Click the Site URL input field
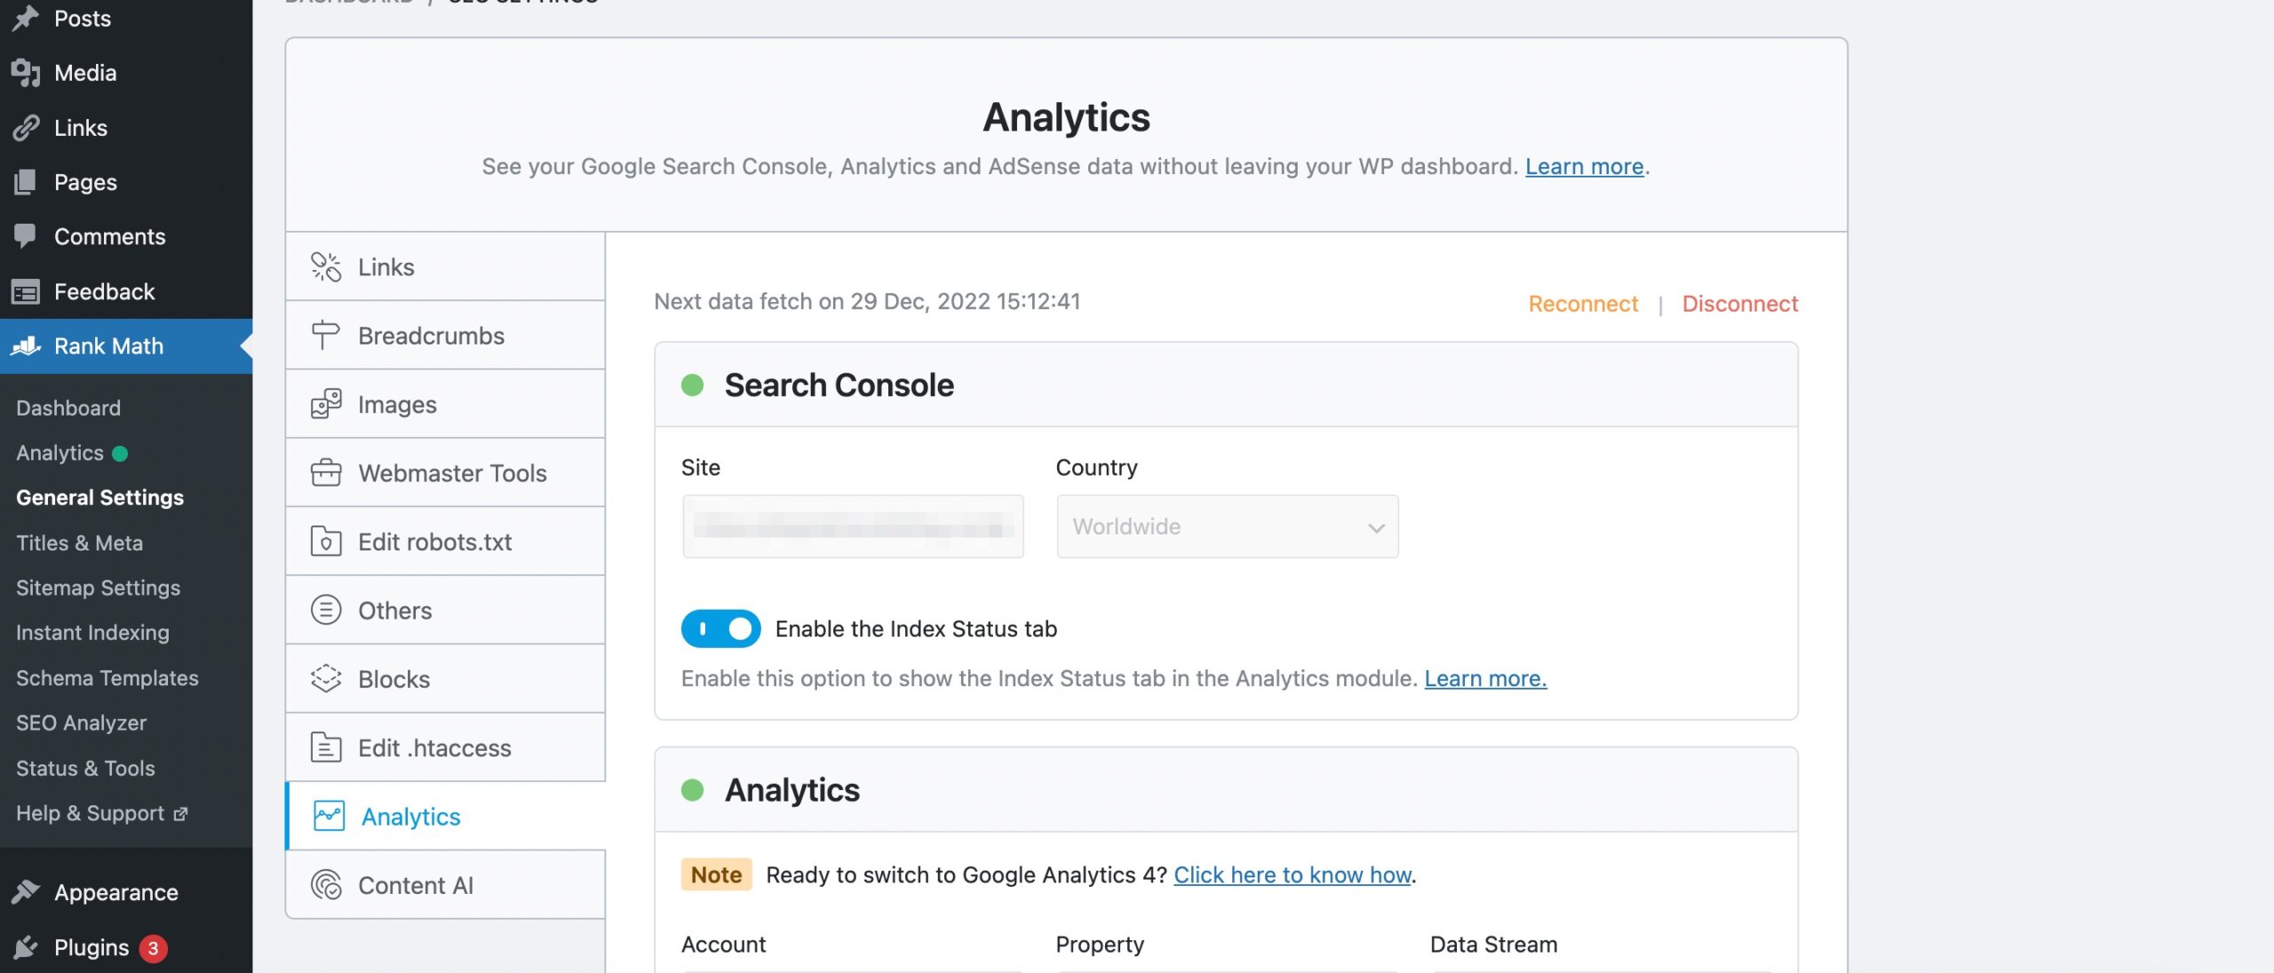Viewport: 2274px width, 973px height. pos(853,525)
